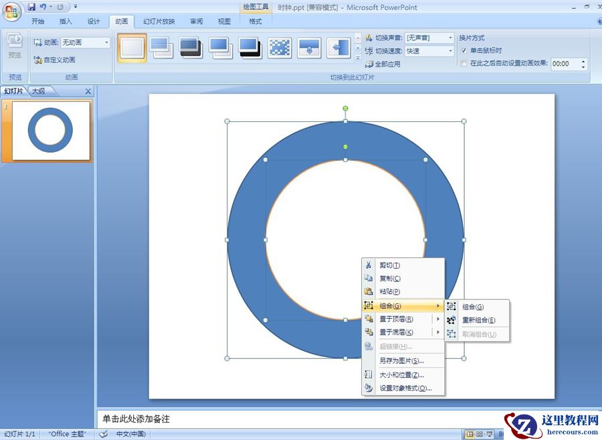Open the quick access toolbar customize arrow
Viewport: 602px width, 440px height.
(x=76, y=7)
